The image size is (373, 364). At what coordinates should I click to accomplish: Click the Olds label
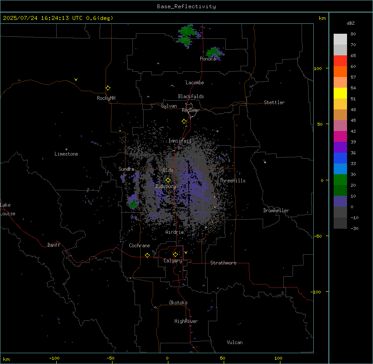click(x=168, y=170)
